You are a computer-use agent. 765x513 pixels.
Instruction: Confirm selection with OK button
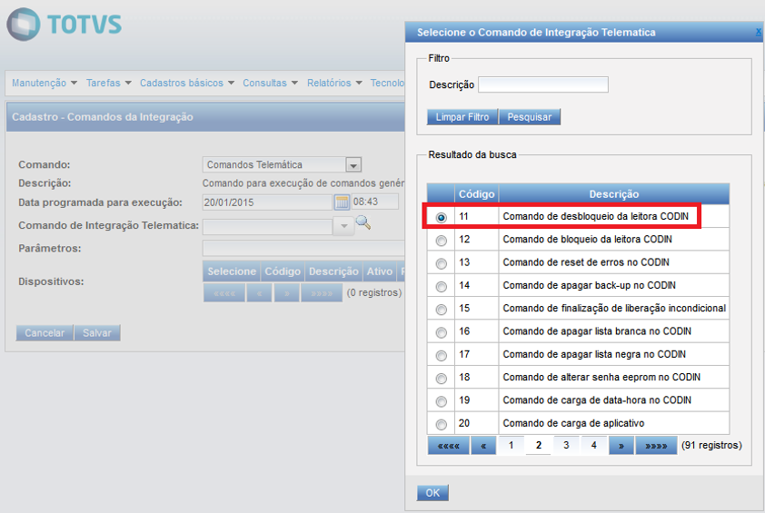coord(432,493)
